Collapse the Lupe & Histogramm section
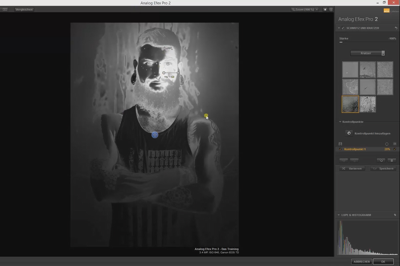Viewport: 400px width, 266px height. [339, 215]
